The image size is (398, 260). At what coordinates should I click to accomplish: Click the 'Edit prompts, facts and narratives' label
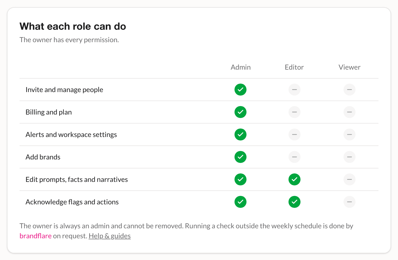point(77,180)
